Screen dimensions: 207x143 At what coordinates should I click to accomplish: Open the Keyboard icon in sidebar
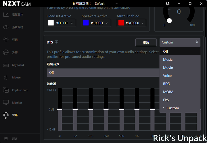(6, 65)
